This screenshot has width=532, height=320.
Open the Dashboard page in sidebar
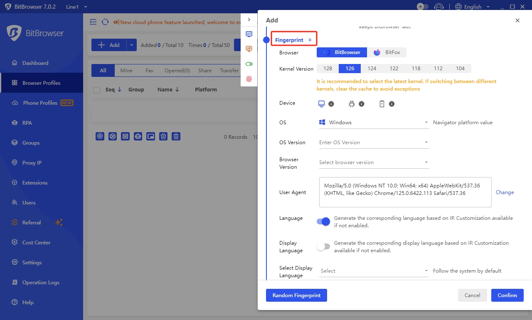pos(35,63)
